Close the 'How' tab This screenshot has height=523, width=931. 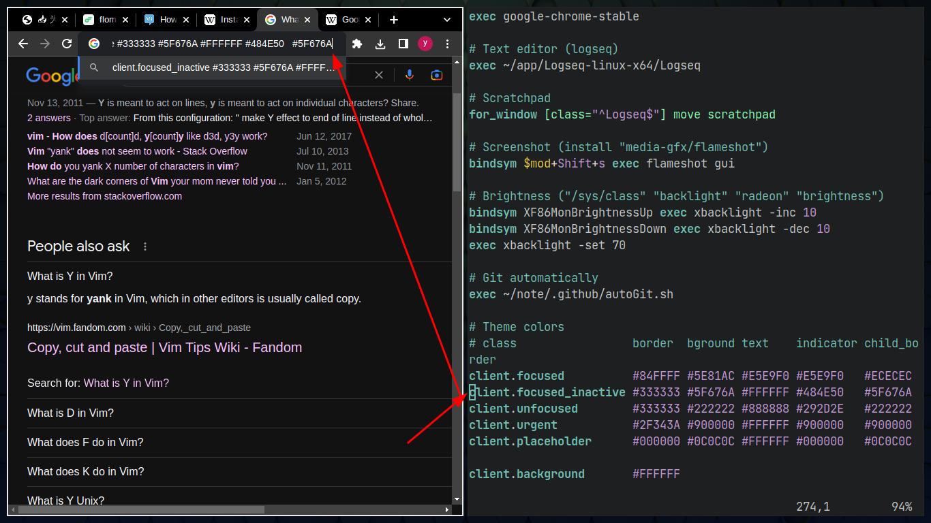(186, 20)
